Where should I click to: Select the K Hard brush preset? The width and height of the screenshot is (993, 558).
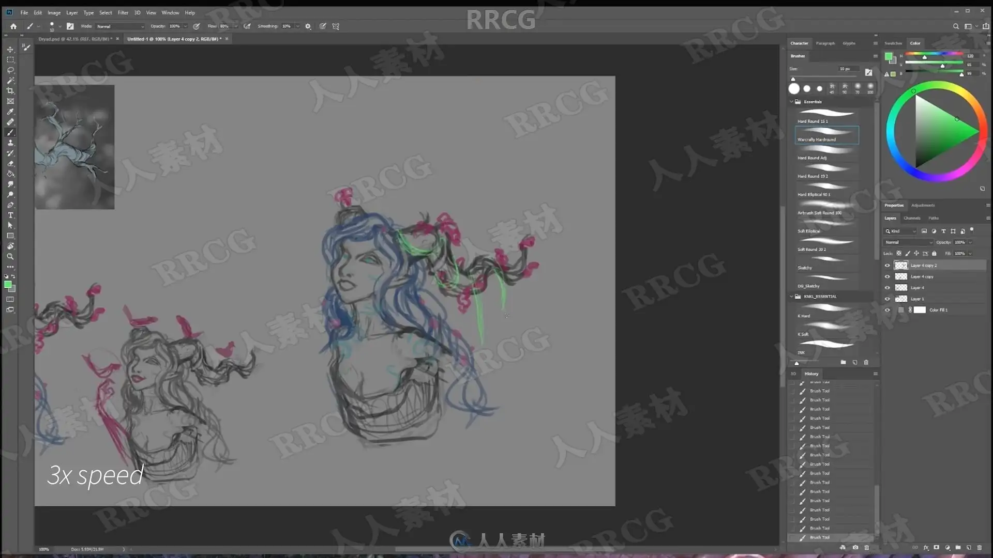point(826,311)
